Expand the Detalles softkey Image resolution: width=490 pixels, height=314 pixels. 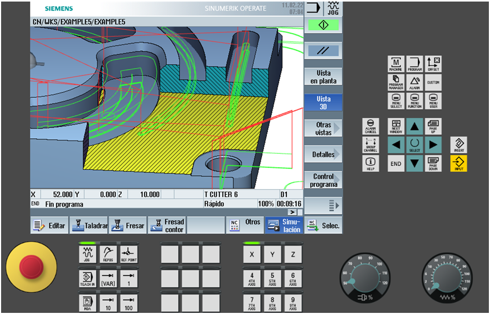[323, 154]
